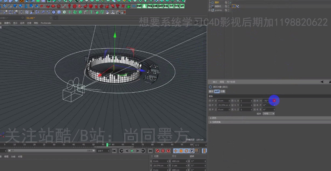Click the green T text icon

(x=91, y=12)
